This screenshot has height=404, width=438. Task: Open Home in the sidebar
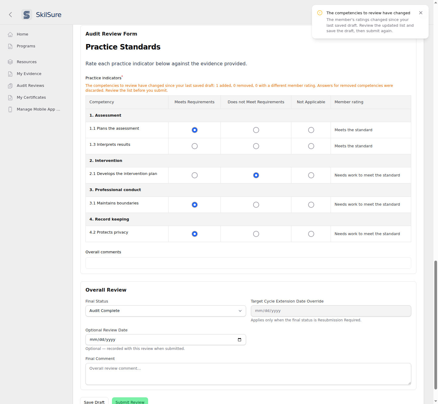[23, 34]
